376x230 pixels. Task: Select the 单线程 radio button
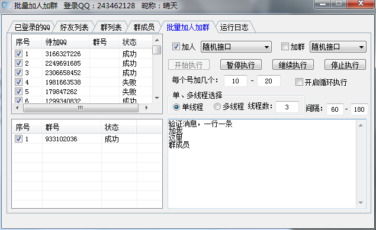coord(176,107)
